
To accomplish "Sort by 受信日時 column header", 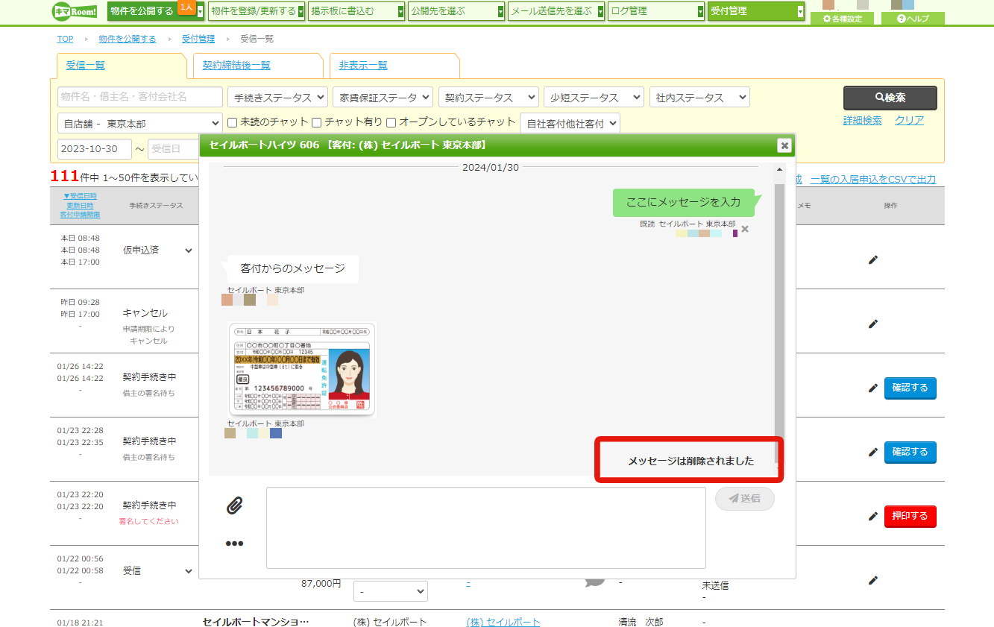I will [80, 196].
